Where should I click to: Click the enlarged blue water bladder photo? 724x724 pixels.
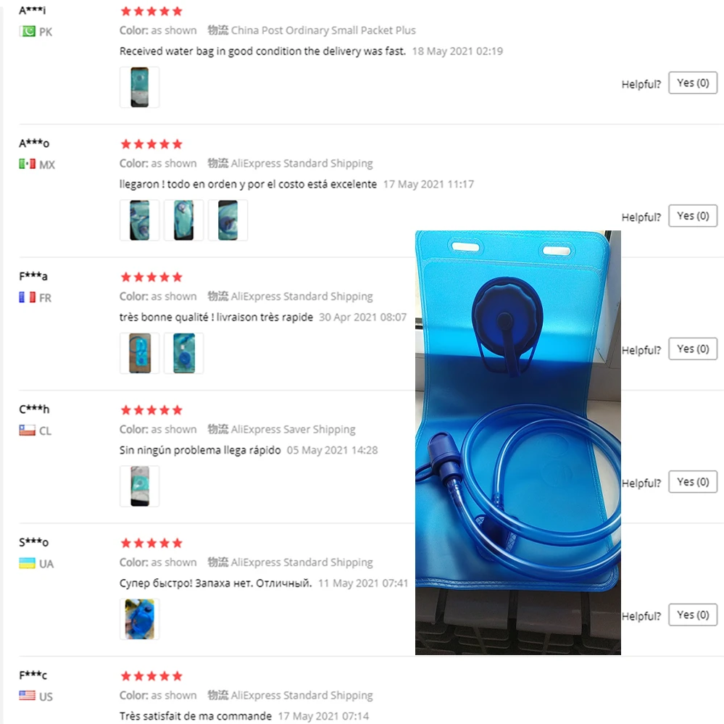click(517, 442)
